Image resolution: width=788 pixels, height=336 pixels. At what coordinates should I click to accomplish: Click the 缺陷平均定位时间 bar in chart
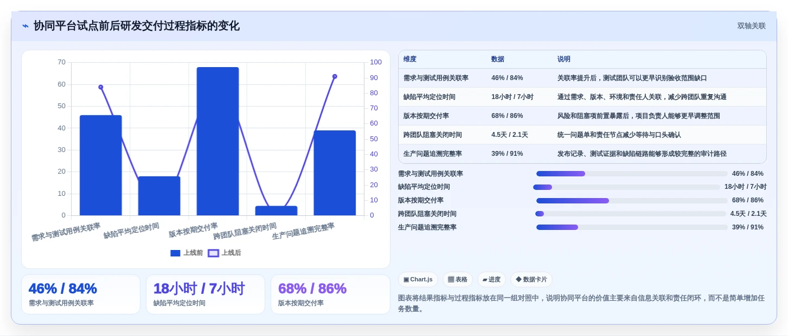pyautogui.click(x=159, y=196)
